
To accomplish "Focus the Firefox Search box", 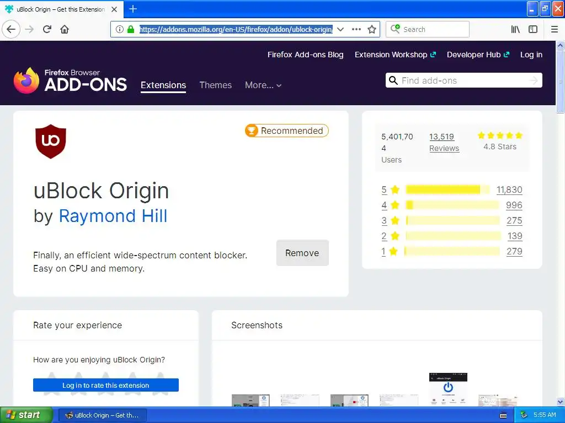I will point(428,29).
